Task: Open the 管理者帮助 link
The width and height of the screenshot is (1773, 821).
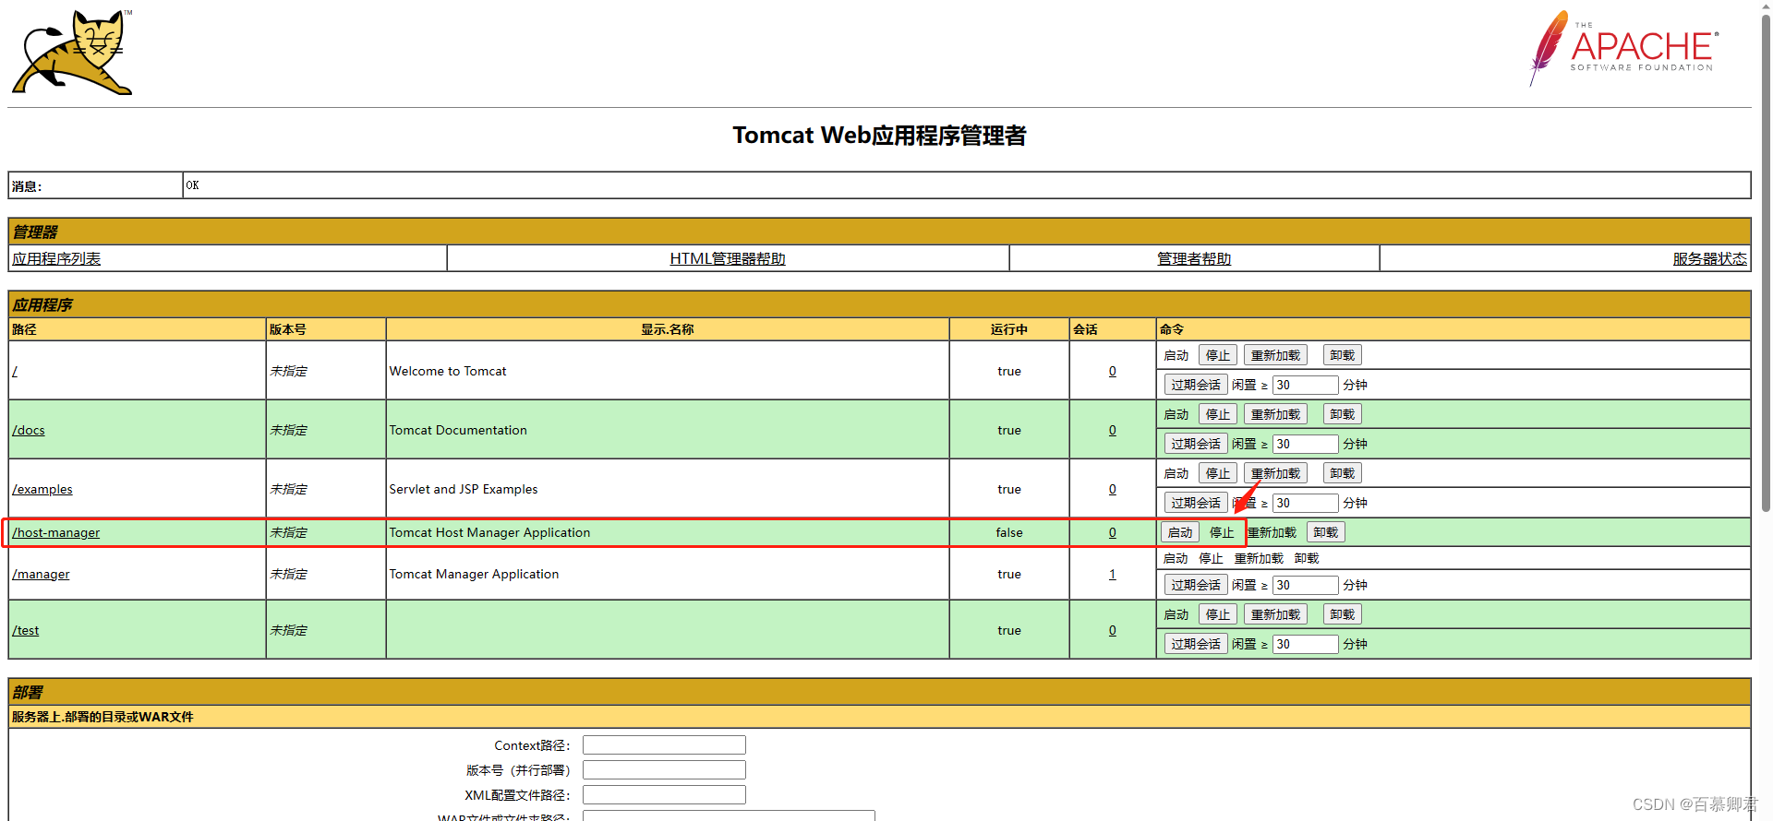Action: pyautogui.click(x=1194, y=258)
